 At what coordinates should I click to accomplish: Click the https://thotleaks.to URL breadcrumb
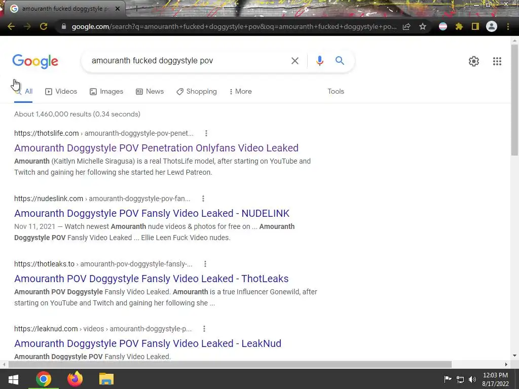point(103,264)
